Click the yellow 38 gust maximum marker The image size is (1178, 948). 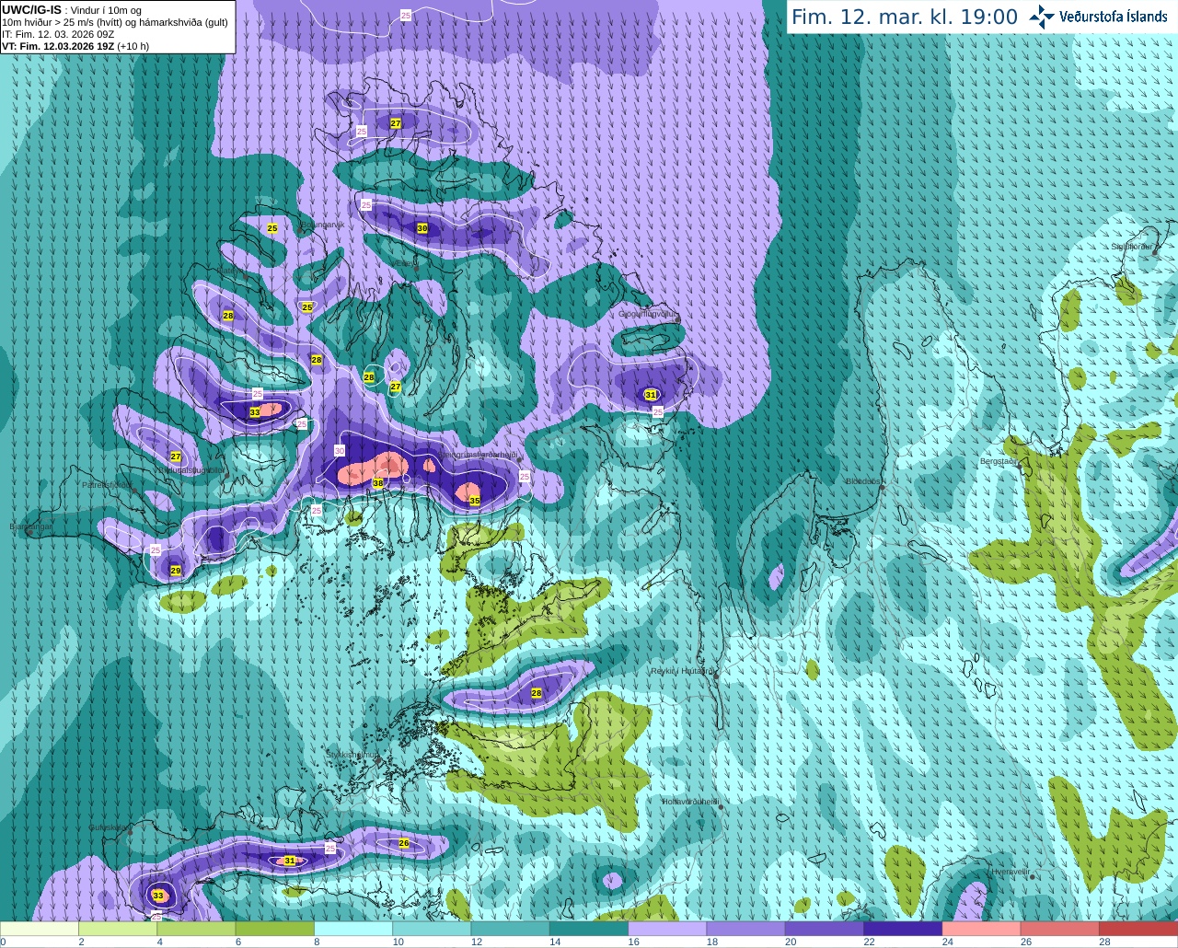click(377, 483)
